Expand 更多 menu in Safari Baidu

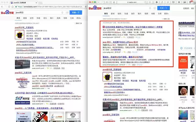(166, 13)
